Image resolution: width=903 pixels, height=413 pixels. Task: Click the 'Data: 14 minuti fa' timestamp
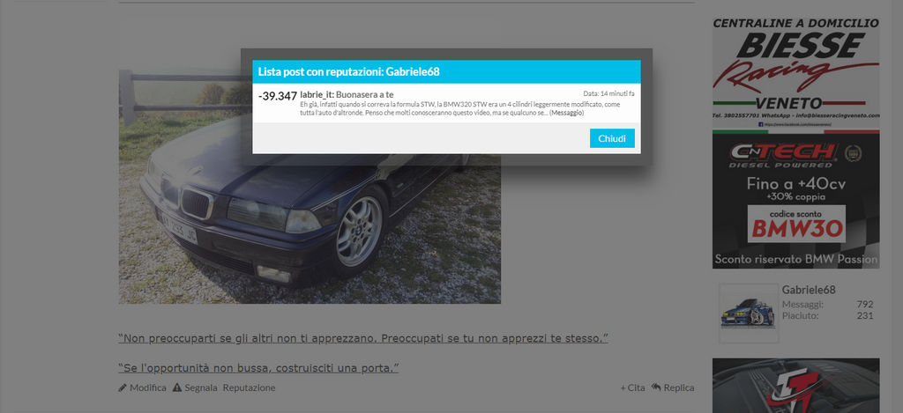pos(608,93)
